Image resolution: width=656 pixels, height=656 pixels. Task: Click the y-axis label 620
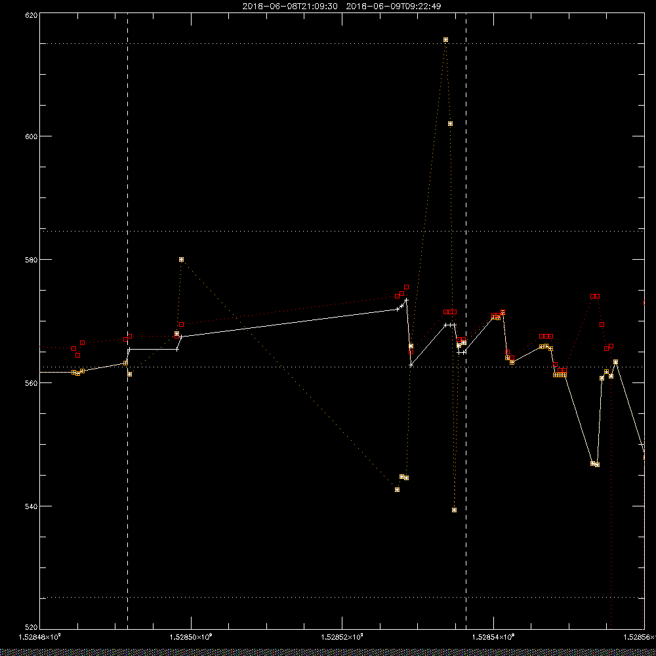pos(31,15)
